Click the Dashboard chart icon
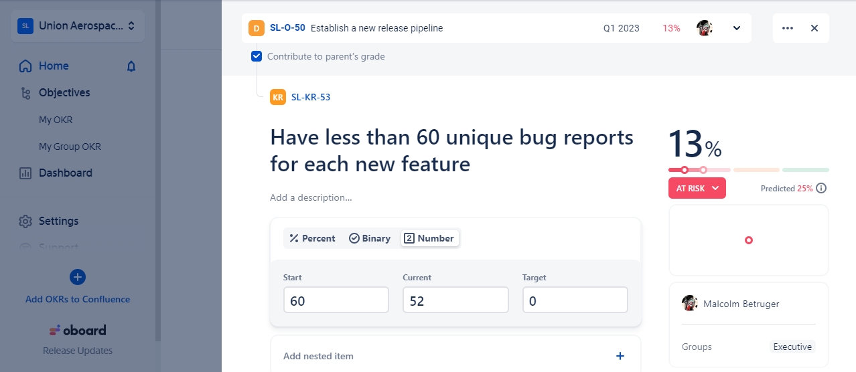Screen dimensions: 856x372 click(x=25, y=173)
